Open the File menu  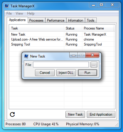tap(9, 13)
